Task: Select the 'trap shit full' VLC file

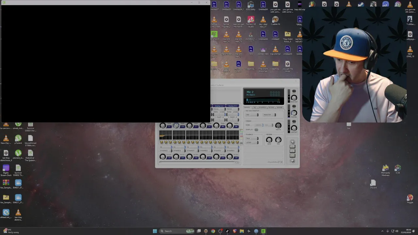Action: (x=275, y=51)
